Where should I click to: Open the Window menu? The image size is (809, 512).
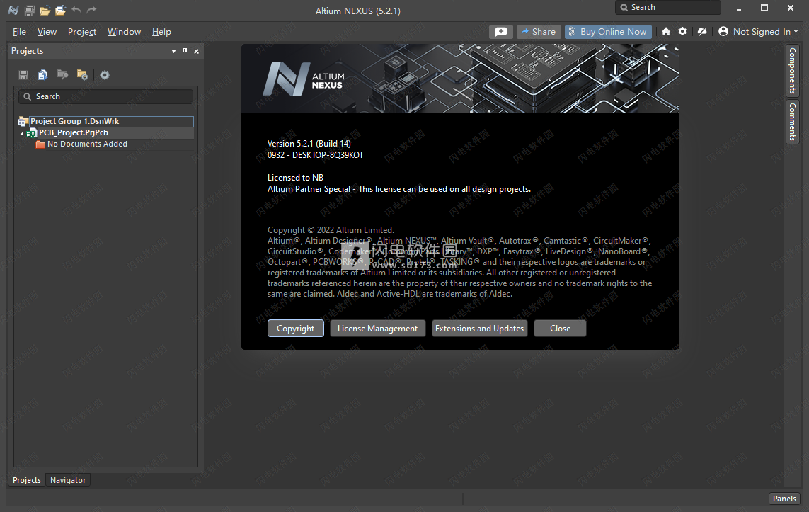[x=124, y=31]
